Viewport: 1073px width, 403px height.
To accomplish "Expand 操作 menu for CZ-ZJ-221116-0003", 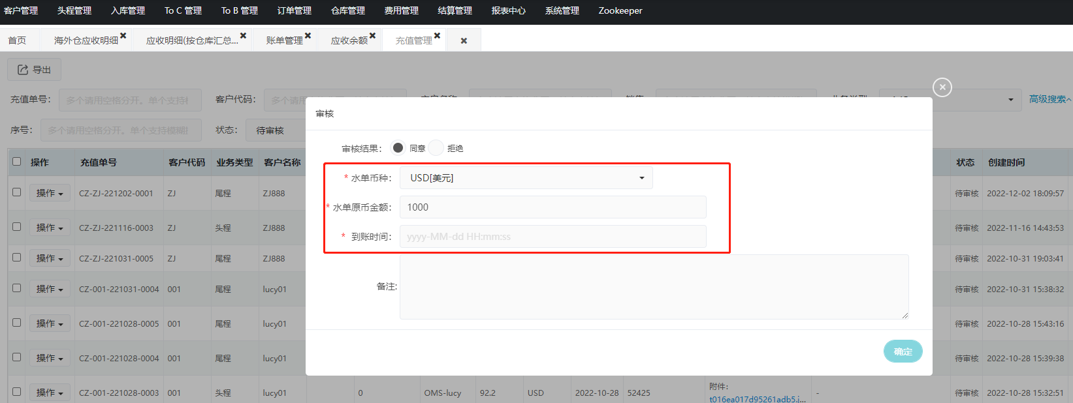I will click(x=50, y=228).
